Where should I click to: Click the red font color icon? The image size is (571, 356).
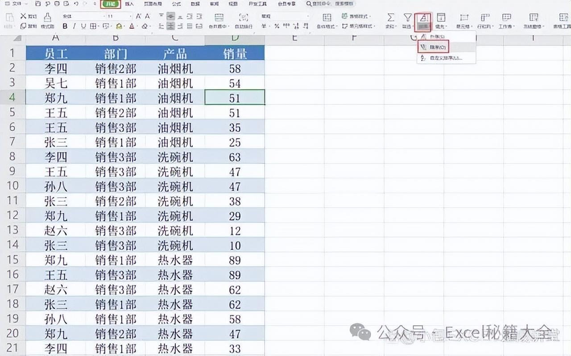click(132, 26)
